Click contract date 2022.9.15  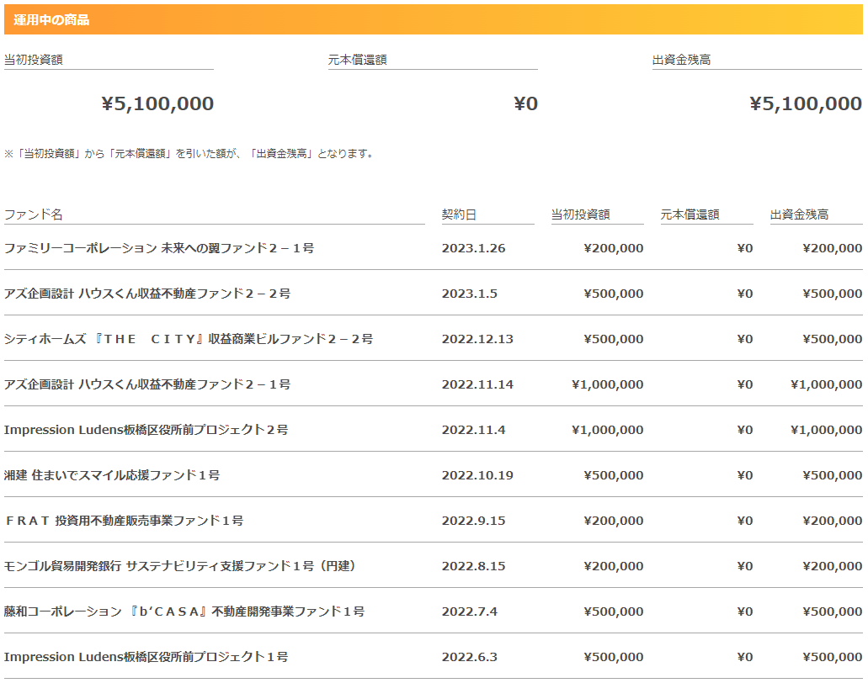(473, 521)
